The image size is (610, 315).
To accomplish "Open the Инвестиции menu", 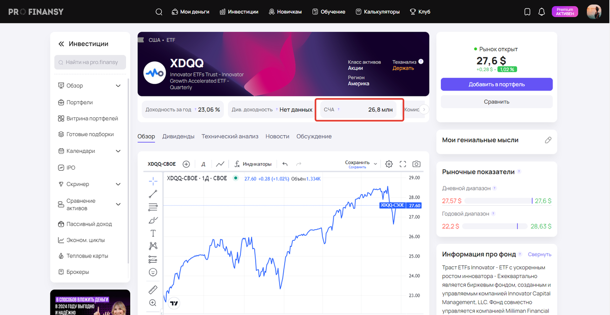I will click(239, 12).
